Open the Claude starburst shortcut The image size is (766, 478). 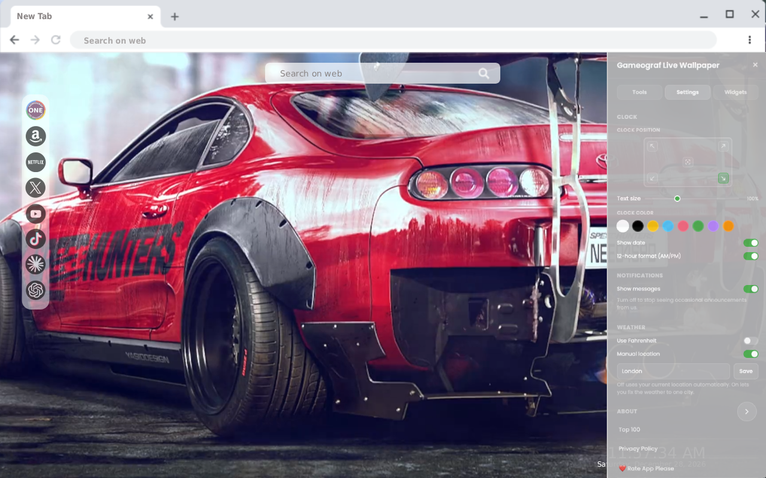36,265
